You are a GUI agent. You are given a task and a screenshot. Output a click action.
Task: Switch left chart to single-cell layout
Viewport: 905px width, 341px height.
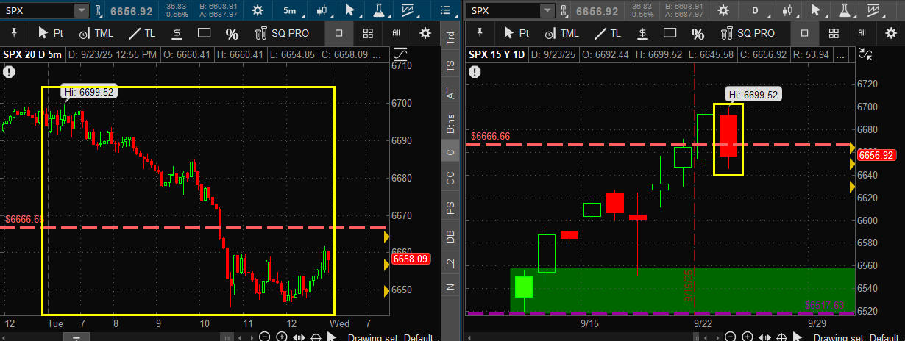tap(339, 33)
